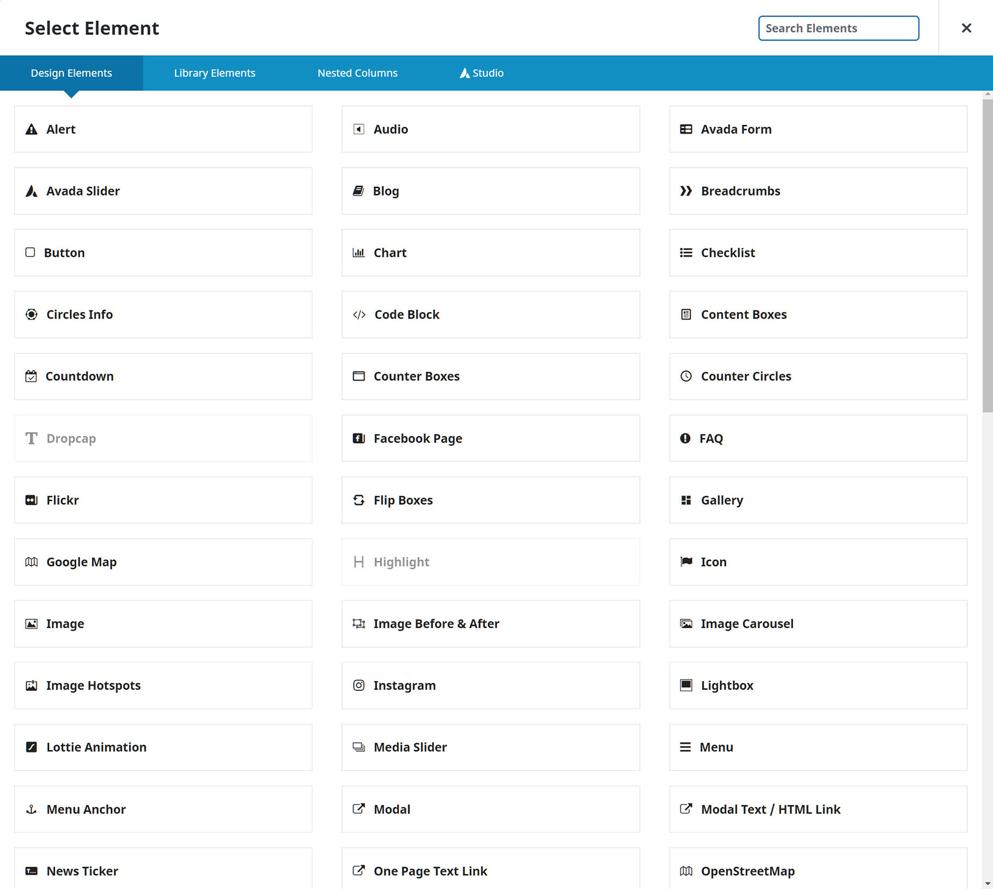Click the Lottie Animation icon
This screenshot has height=889, width=993.
click(x=32, y=748)
